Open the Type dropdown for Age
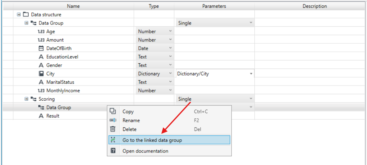The image size is (367, 165). (155, 31)
